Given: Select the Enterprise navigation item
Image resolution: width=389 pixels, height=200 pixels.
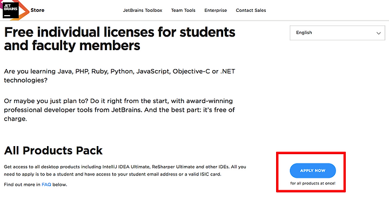Looking at the screenshot, I should tap(216, 10).
